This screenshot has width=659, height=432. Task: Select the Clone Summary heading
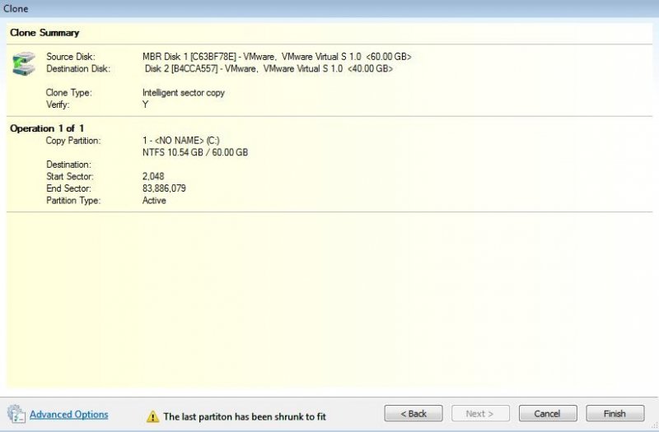pyautogui.click(x=44, y=33)
